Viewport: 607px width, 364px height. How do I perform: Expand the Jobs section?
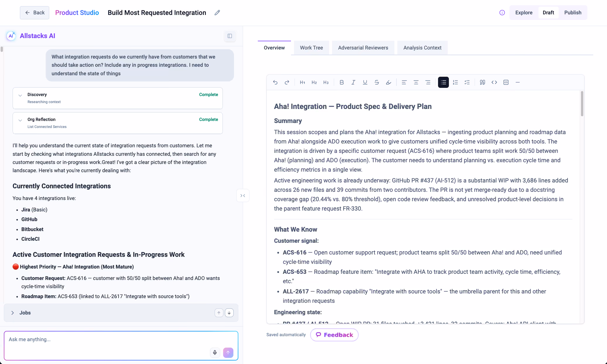coord(13,313)
